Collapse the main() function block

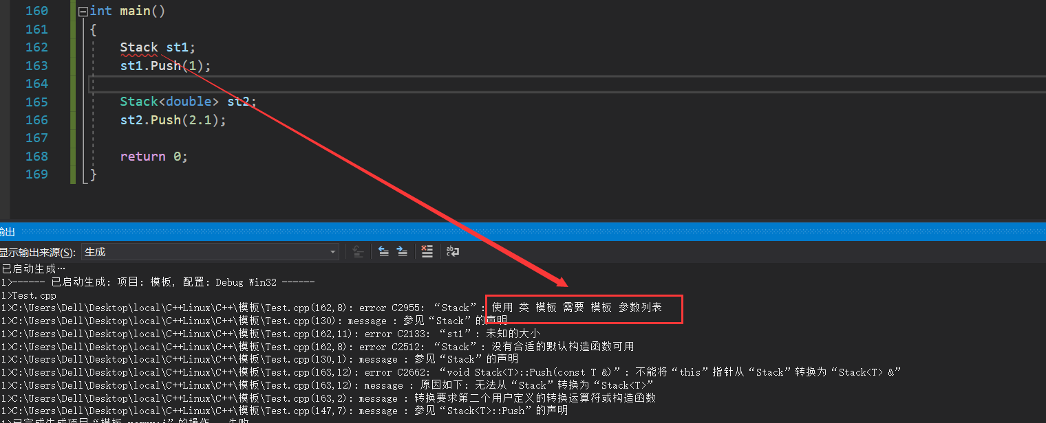coord(83,11)
